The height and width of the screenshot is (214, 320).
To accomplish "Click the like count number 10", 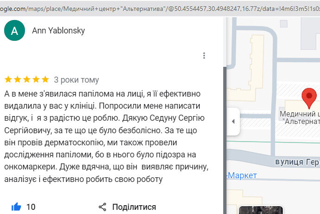I will click(31, 207).
